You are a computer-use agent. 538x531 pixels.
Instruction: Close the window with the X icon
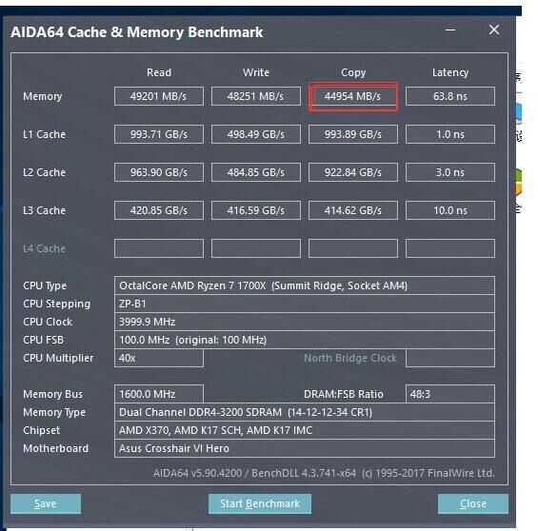494,29
